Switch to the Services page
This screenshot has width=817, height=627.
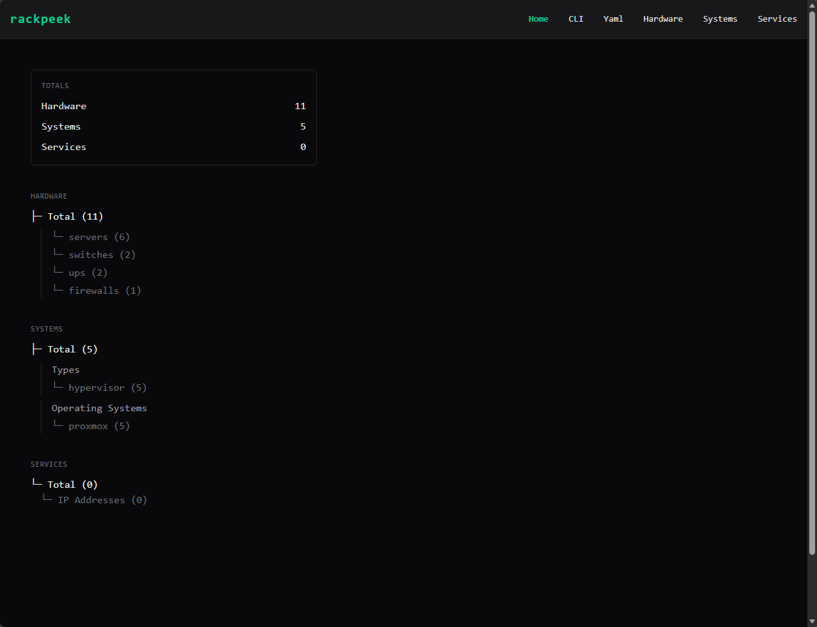pos(777,19)
